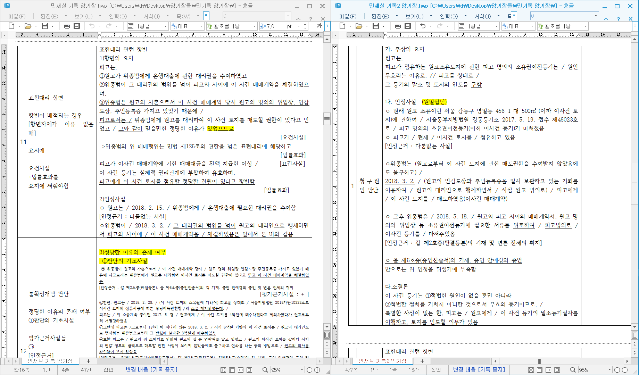Open the 파일(F) menu in left window

coord(17,16)
